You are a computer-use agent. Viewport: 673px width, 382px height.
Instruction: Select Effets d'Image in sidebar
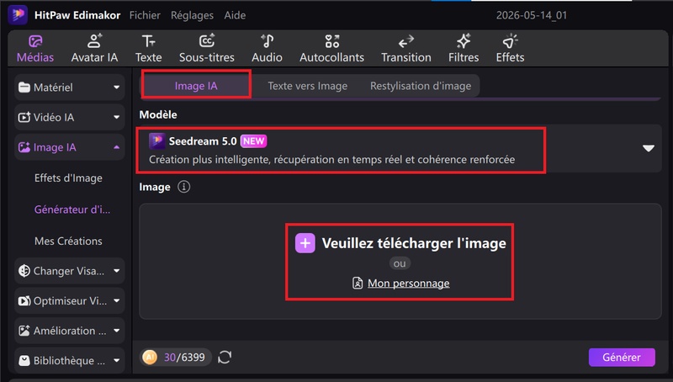pos(68,178)
